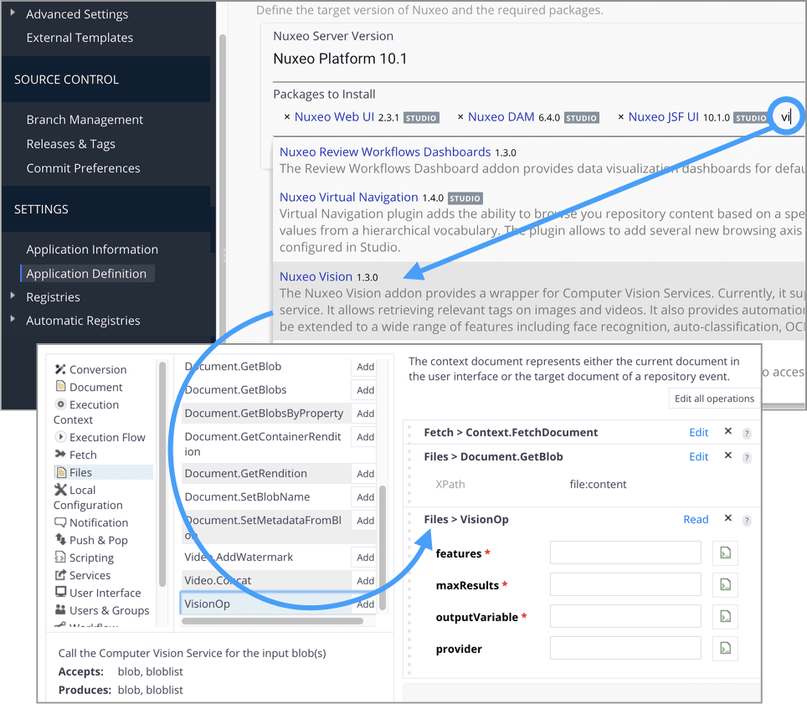Click the Scripting category icon

(60, 558)
